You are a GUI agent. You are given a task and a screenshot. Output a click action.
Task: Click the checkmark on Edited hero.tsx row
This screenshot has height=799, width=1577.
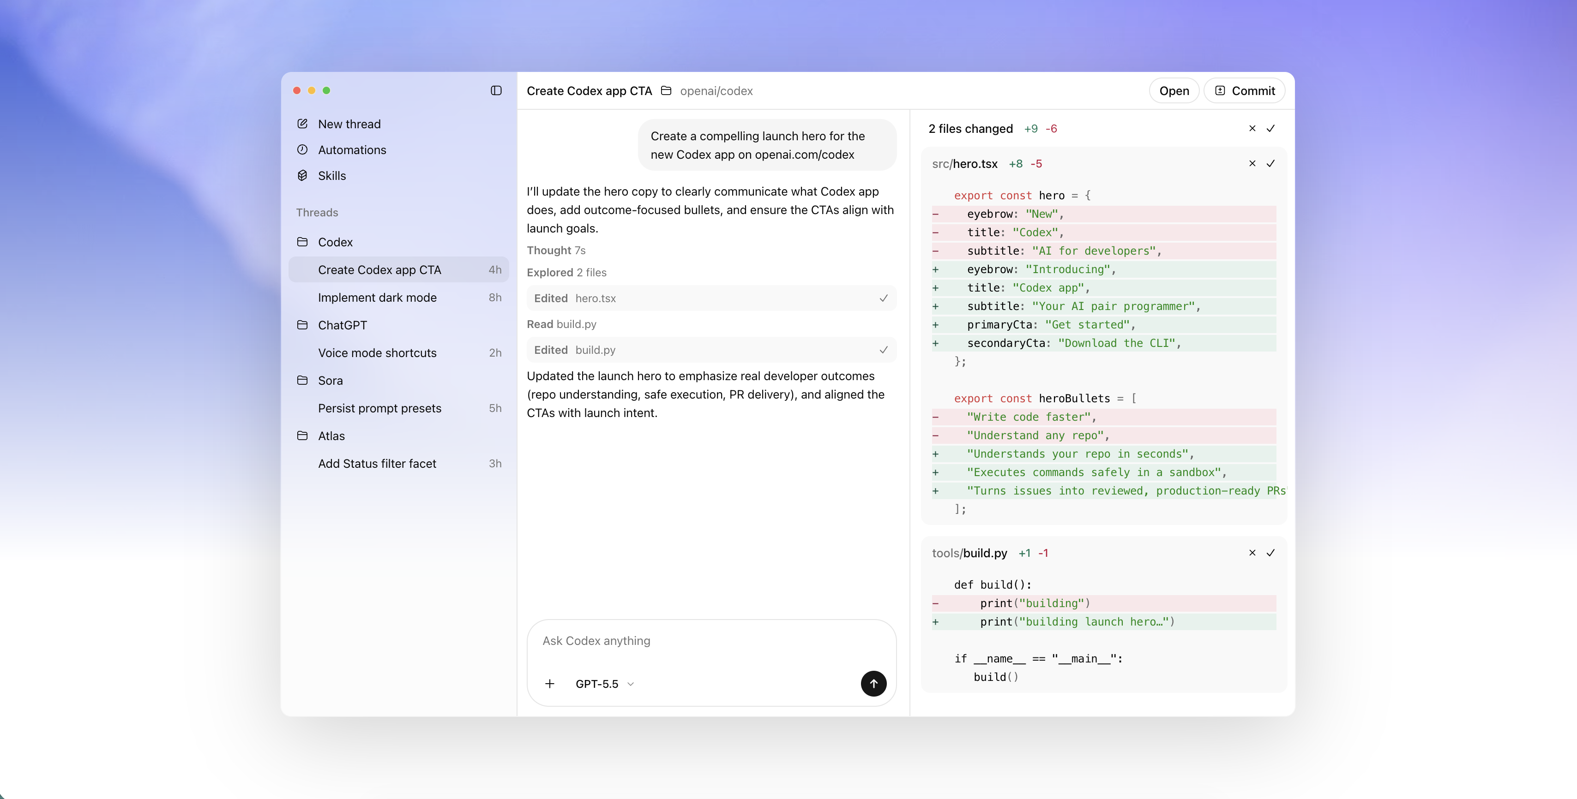pos(884,298)
